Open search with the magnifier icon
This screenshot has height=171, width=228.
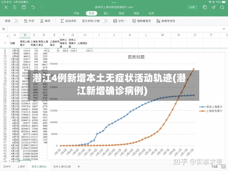[222, 7]
